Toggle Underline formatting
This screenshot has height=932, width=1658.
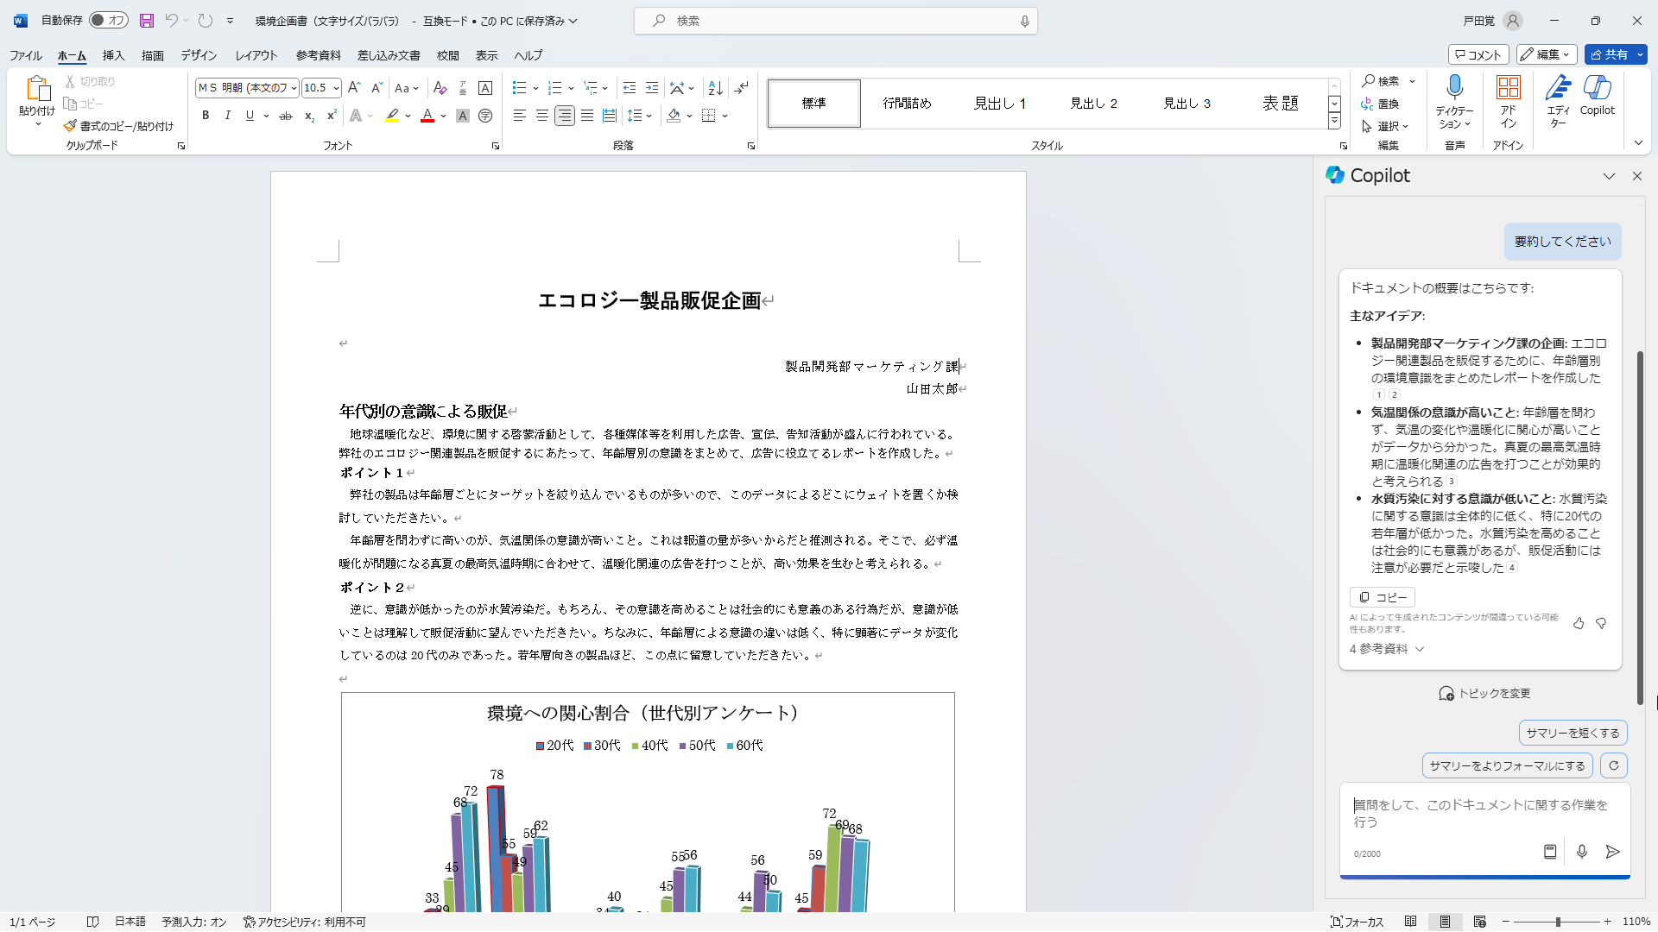(x=250, y=116)
